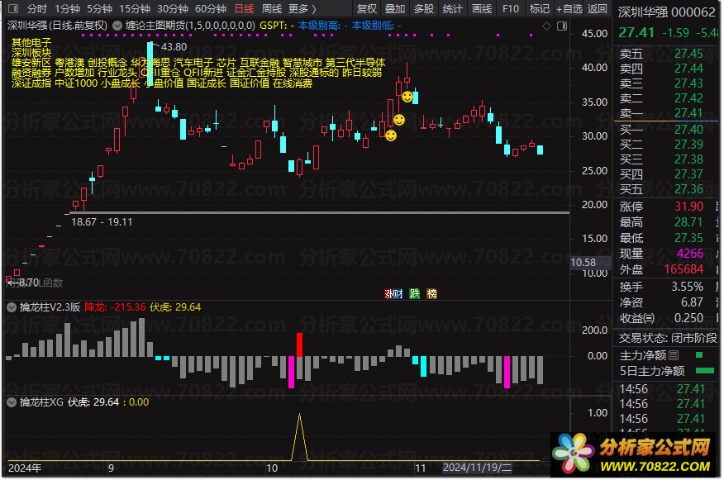Select the 60分钟 timeframe
Screen dimensions: 724x480
[211, 9]
